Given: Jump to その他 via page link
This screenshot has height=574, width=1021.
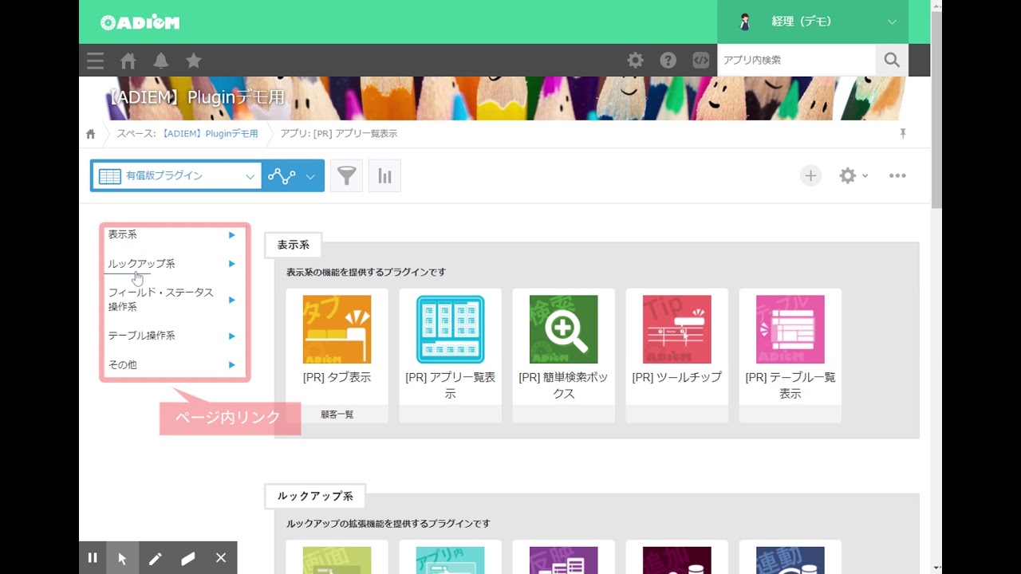Looking at the screenshot, I should pos(122,364).
